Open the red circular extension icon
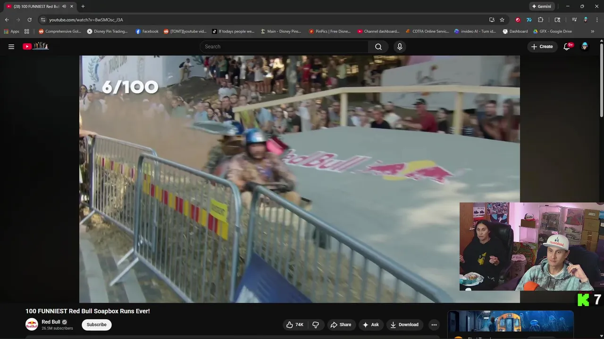 [518, 20]
